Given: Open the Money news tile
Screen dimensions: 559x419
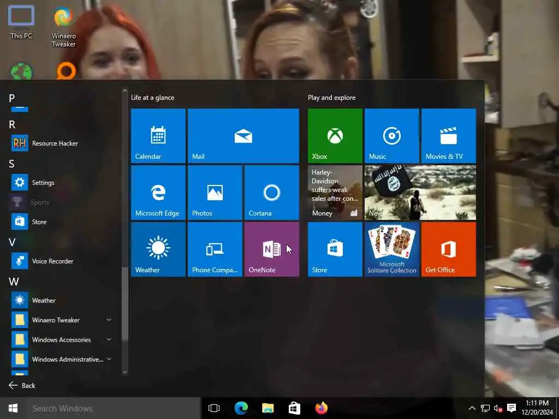Looking at the screenshot, I should [335, 193].
